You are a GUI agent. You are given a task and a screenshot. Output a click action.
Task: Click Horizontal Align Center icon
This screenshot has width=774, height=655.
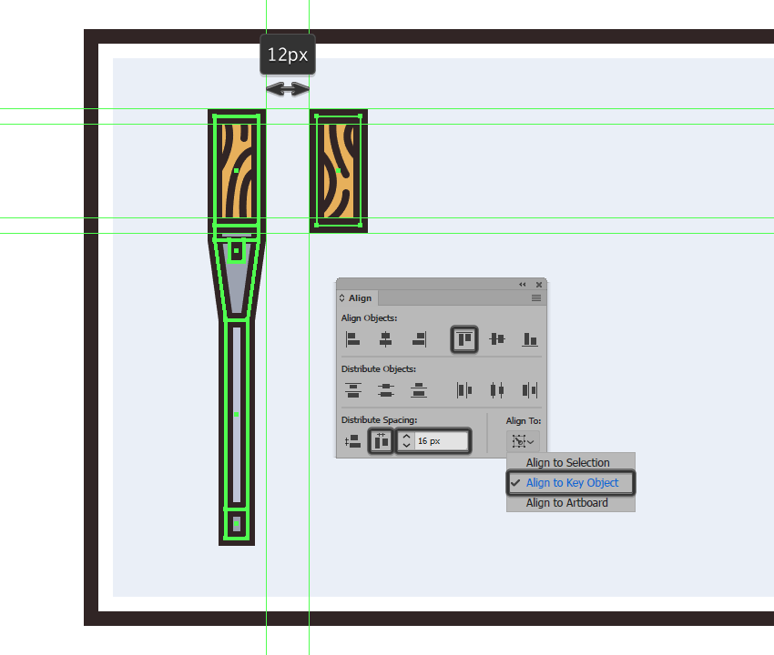[x=385, y=339]
